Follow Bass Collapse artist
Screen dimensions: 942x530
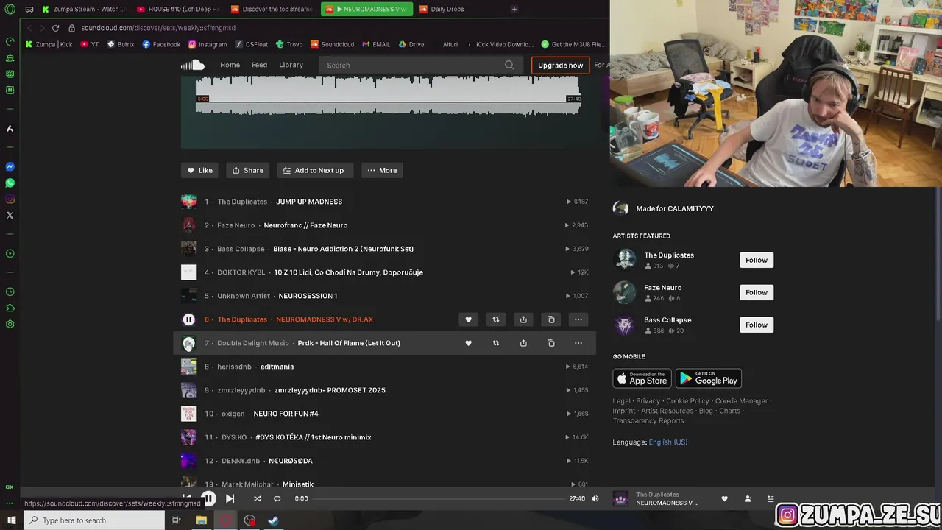pyautogui.click(x=756, y=325)
